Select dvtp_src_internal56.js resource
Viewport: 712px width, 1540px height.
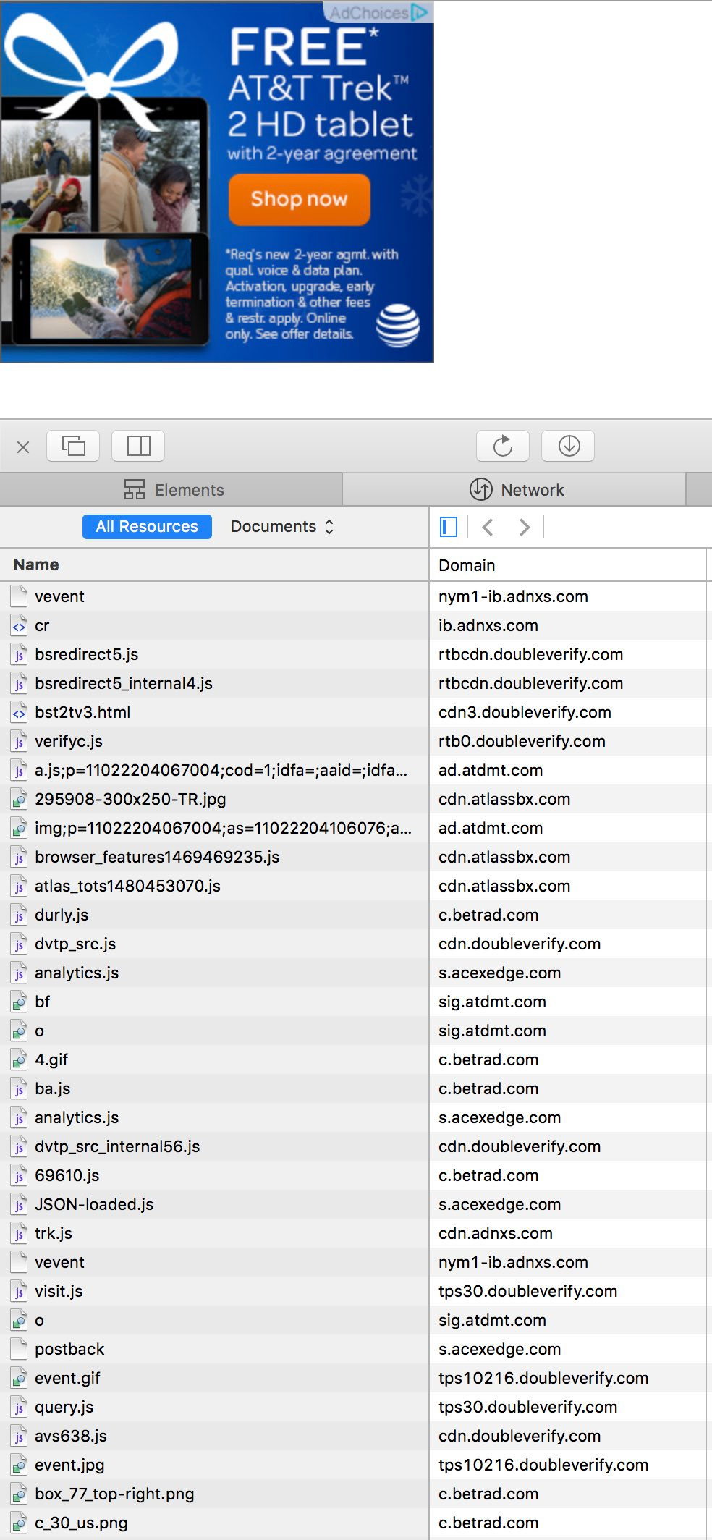tap(214, 1146)
